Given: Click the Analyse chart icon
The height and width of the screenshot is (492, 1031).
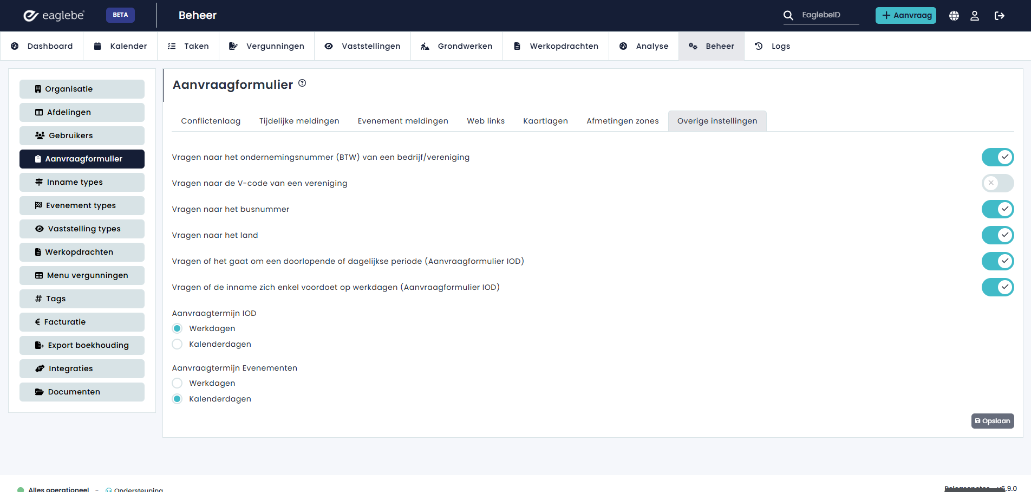Looking at the screenshot, I should coord(623,46).
